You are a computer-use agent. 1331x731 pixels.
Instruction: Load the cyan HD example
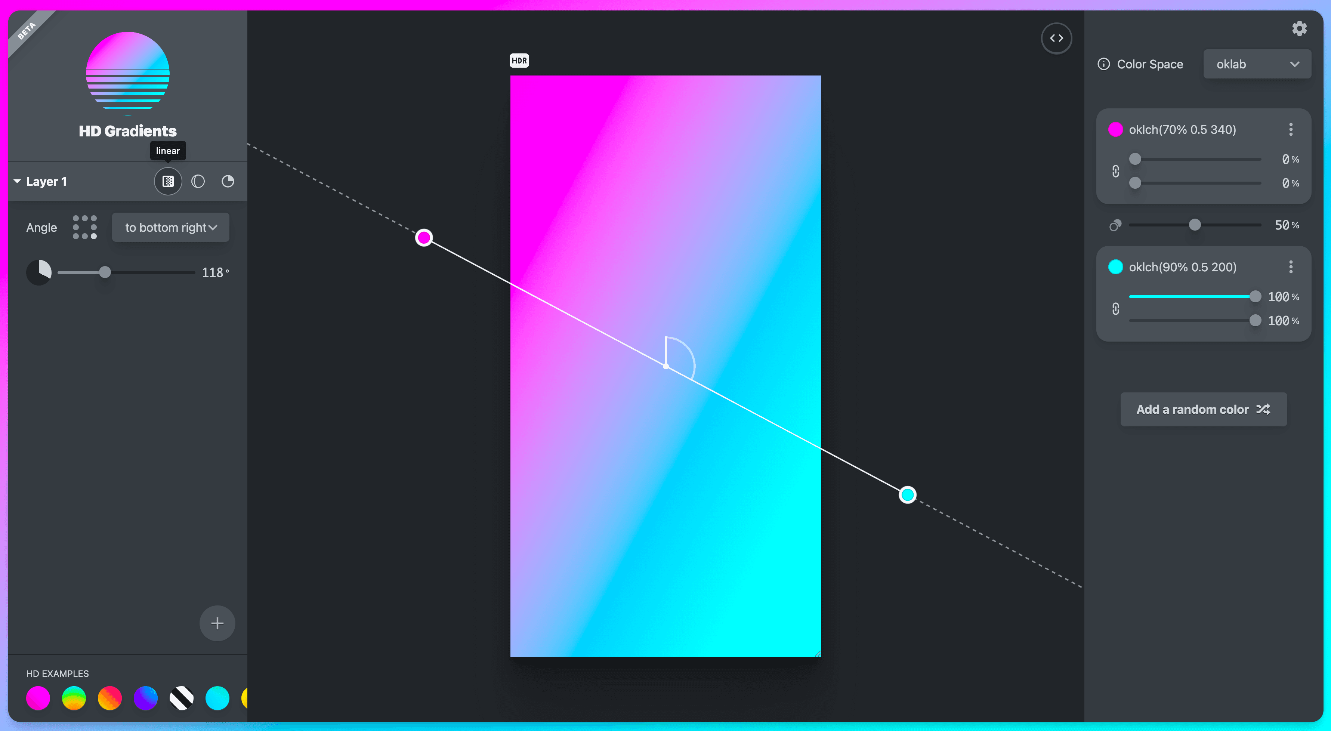click(217, 698)
